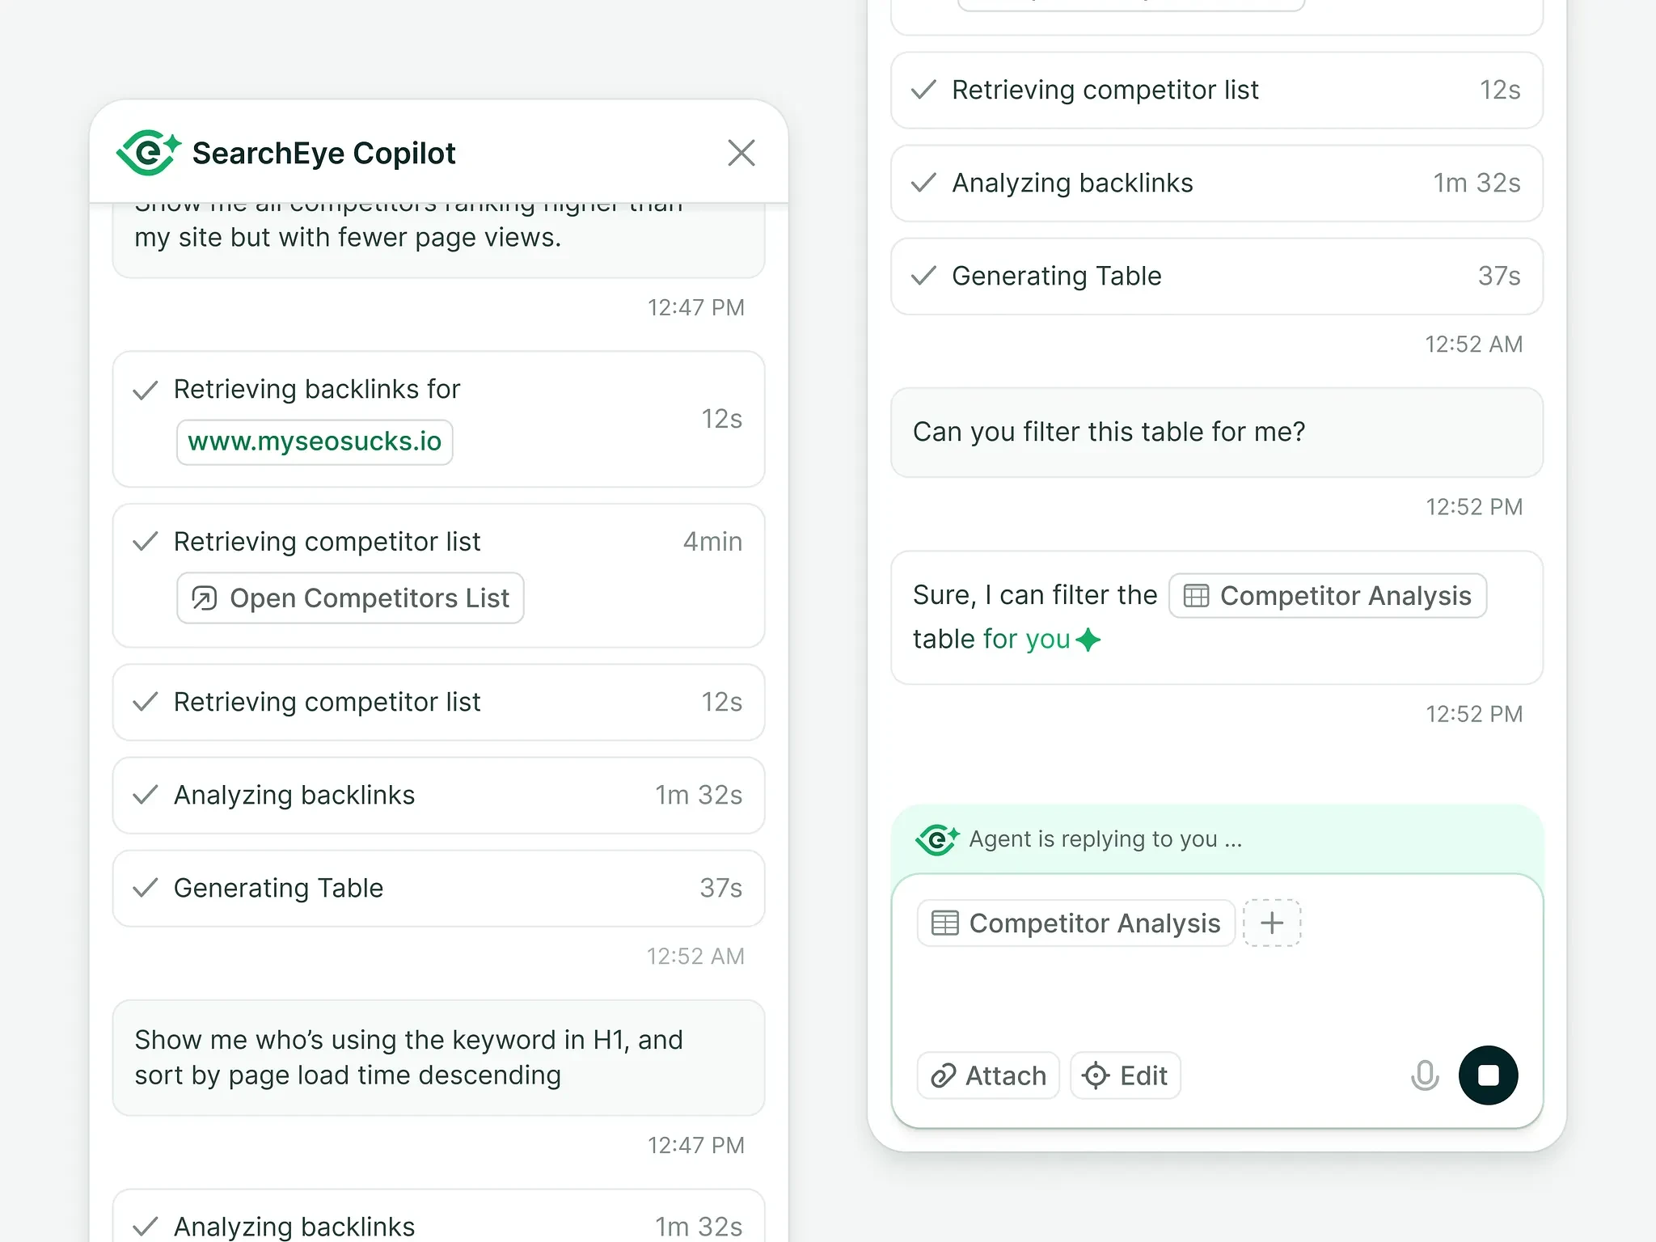
Task: Open the www.myseosucks.io link
Action: [315, 441]
